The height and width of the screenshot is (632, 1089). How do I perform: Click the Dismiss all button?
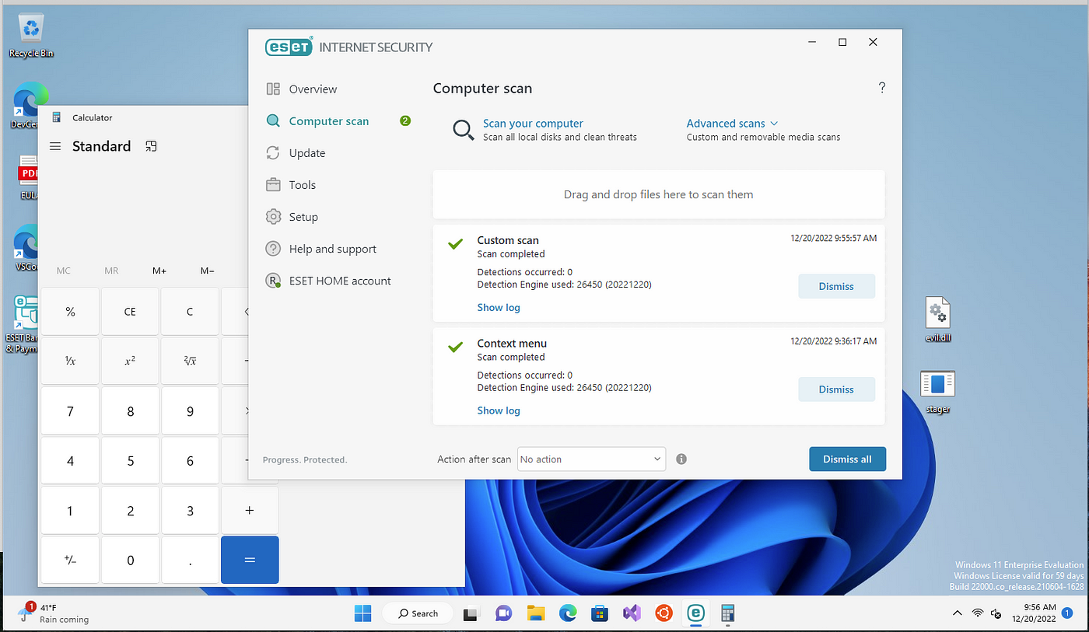pos(847,459)
